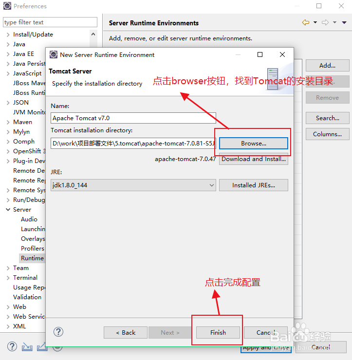The width and height of the screenshot is (352, 360).
Task: Expand the JSON tree node
Action: pyautogui.click(x=8, y=103)
